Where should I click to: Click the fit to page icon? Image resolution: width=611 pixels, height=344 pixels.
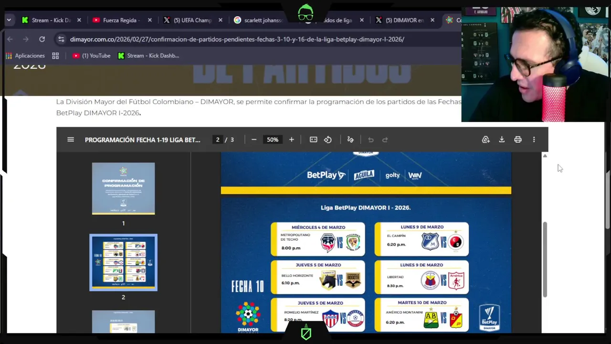tap(313, 140)
